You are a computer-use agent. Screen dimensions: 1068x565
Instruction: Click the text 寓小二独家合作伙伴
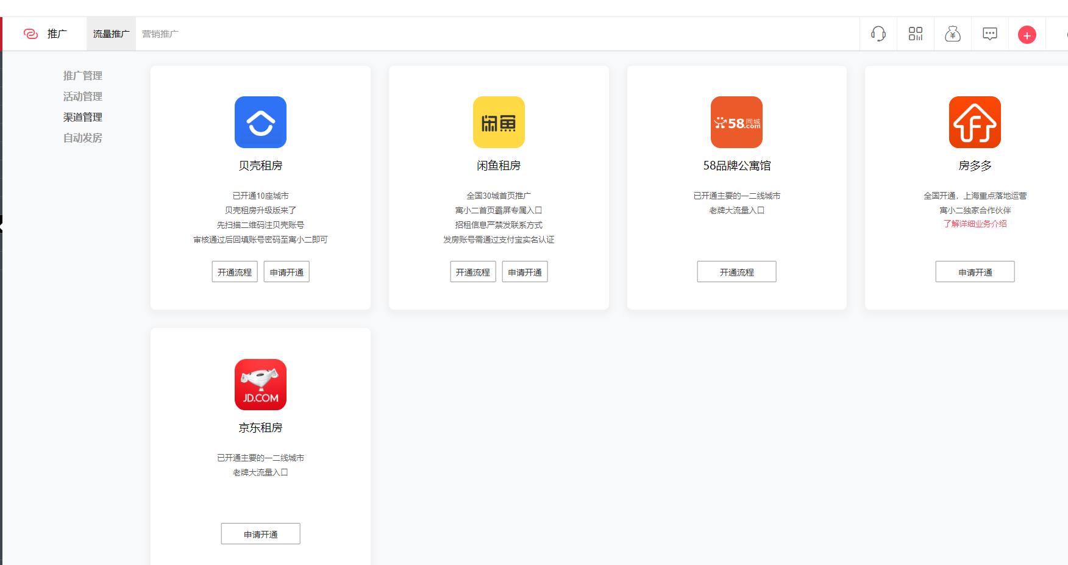click(x=975, y=210)
